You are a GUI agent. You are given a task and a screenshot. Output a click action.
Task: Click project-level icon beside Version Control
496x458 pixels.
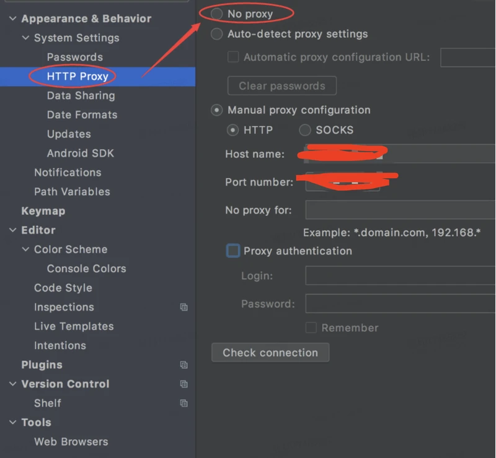[x=184, y=384]
